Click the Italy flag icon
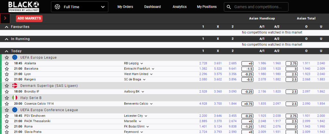This screenshot has height=134, width=329. (x=15, y=98)
